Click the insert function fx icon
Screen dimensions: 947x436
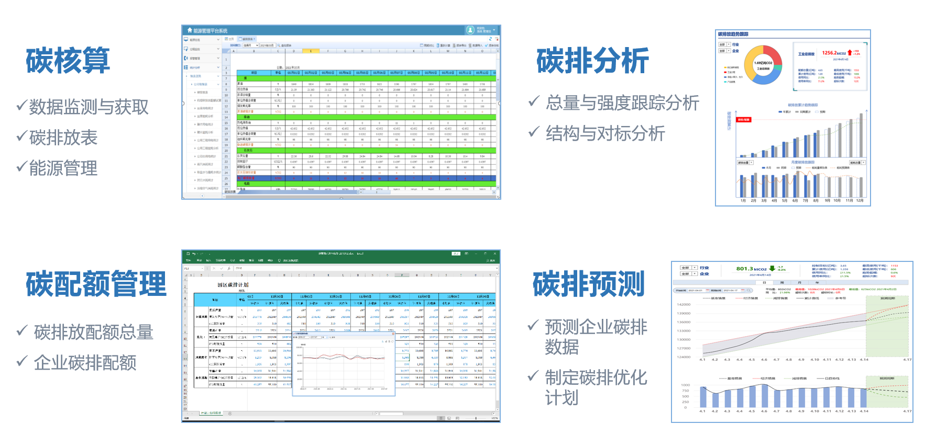click(x=228, y=268)
